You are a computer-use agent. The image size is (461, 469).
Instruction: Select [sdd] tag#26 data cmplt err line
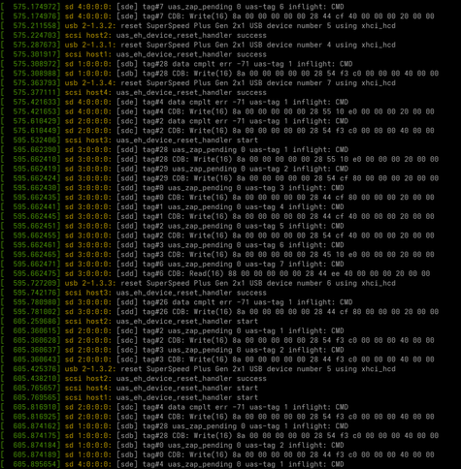click(x=177, y=302)
